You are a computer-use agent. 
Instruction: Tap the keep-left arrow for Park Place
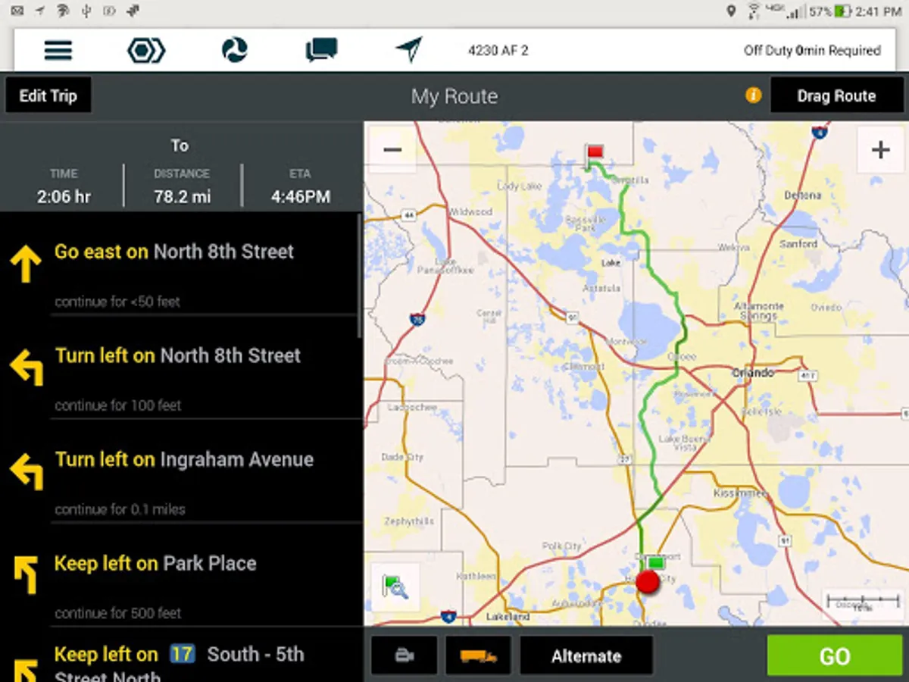tap(26, 574)
